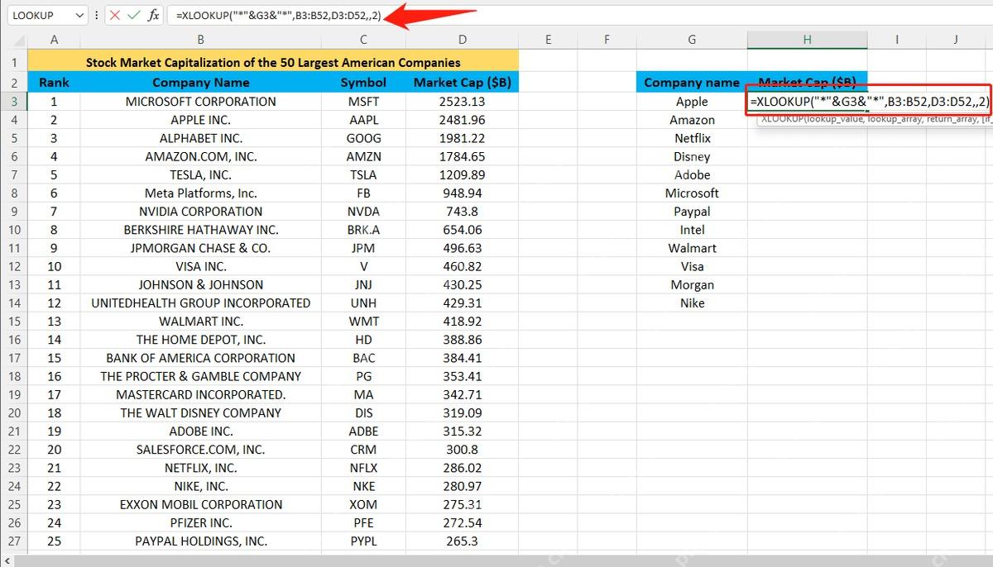Select the "EXXON MOBIL CORPORATION" cell
The image size is (993, 567).
coord(200,504)
